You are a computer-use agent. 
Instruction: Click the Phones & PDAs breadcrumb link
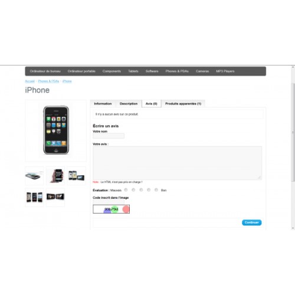(48, 81)
